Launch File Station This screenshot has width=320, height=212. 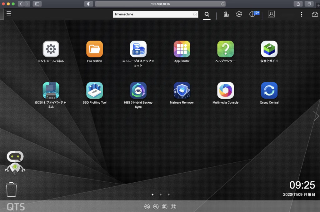94,49
